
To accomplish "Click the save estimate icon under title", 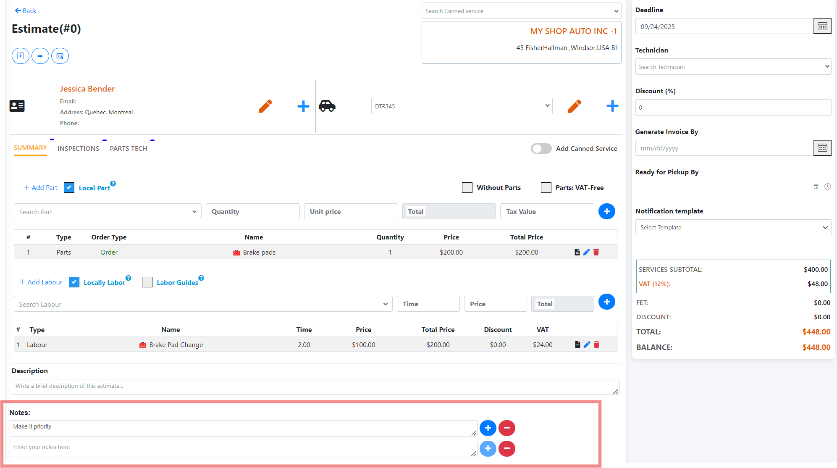I will tap(20, 56).
